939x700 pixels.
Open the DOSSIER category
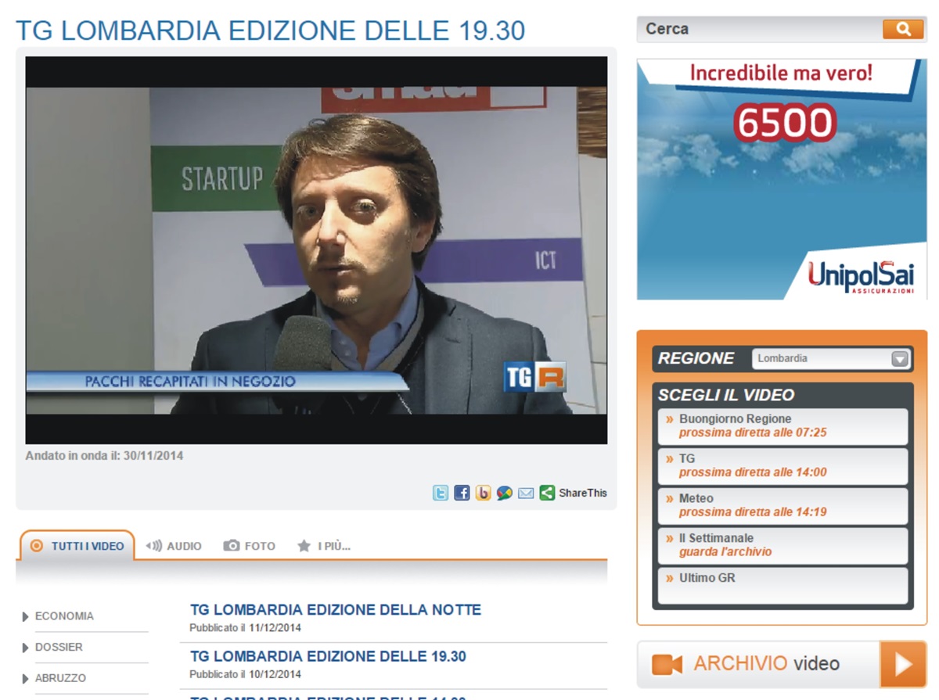(x=59, y=648)
